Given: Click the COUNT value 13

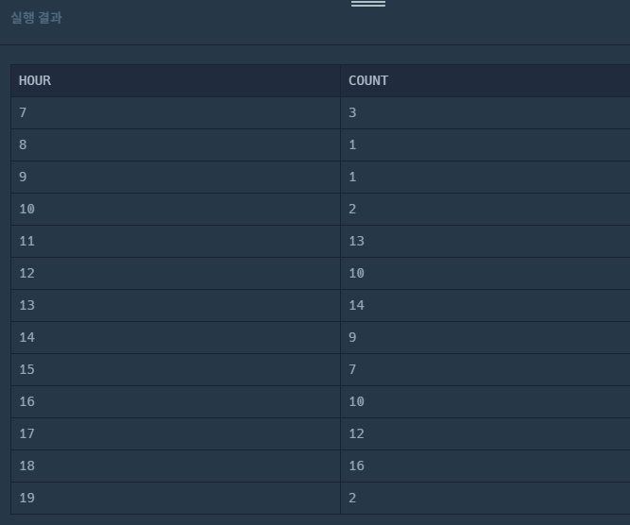Looking at the screenshot, I should [x=356, y=242].
